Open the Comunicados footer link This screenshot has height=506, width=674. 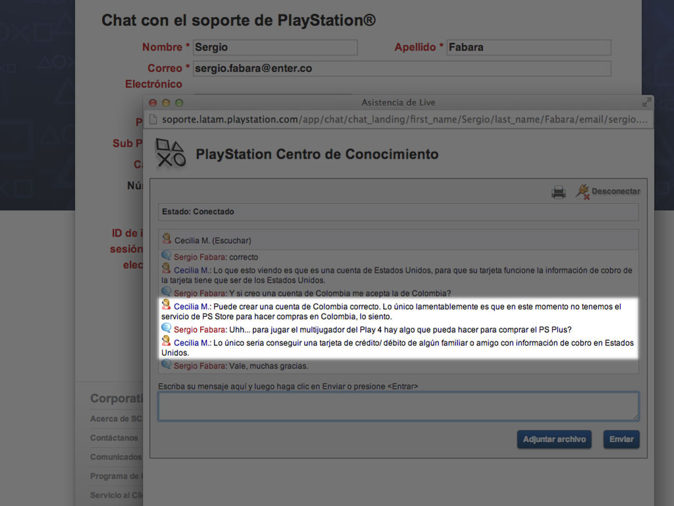116,457
